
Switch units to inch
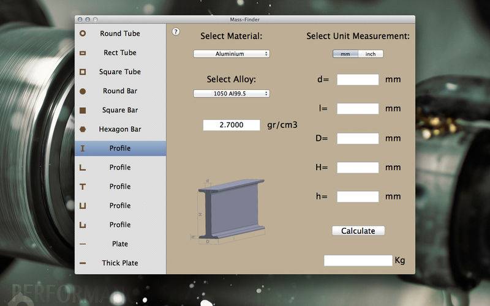371,54
